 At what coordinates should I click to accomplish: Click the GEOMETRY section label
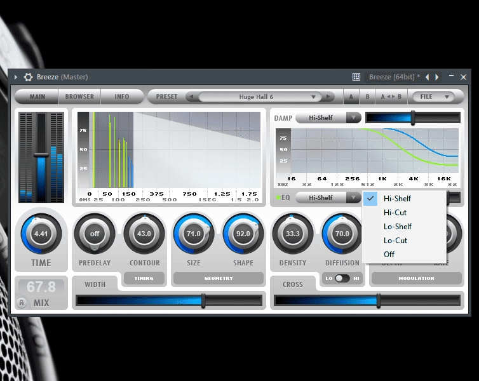click(x=219, y=278)
